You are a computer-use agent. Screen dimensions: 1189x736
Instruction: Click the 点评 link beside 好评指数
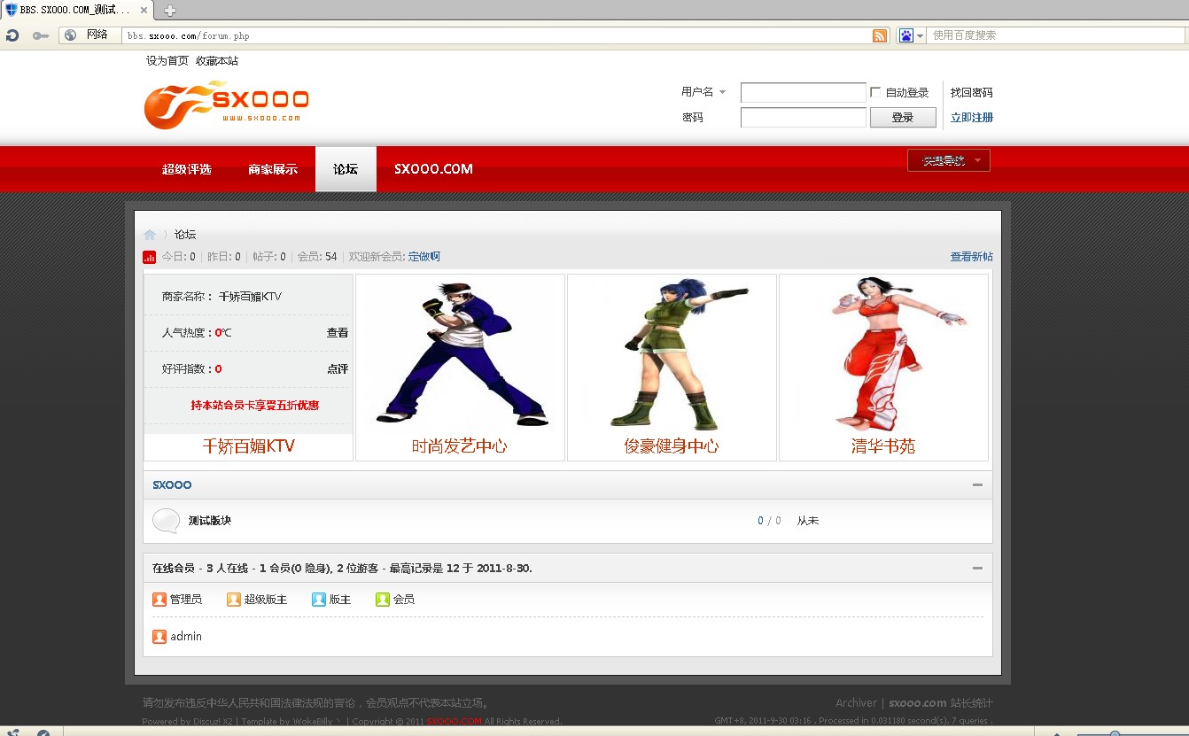[338, 369]
